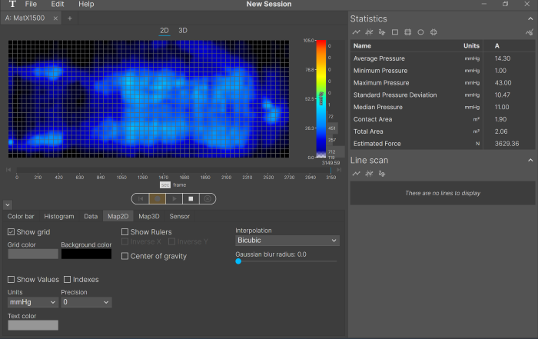
Task: Switch to the Color bar tab
Action: [x=21, y=217]
